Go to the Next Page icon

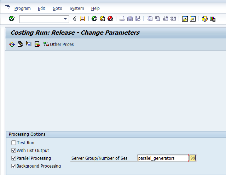pyautogui.click(x=166, y=19)
